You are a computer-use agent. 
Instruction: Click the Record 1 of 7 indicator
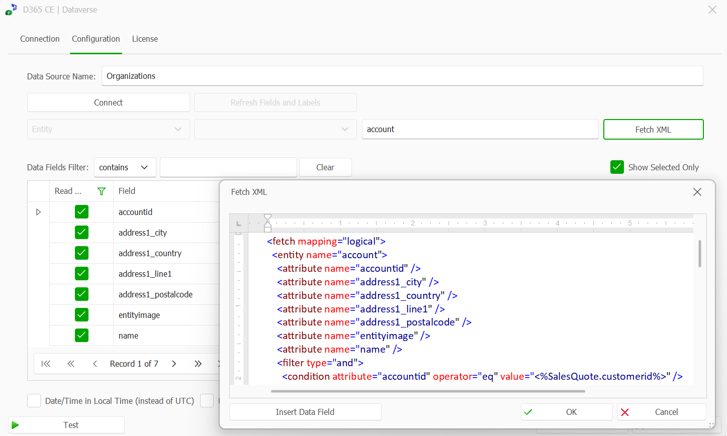134,364
